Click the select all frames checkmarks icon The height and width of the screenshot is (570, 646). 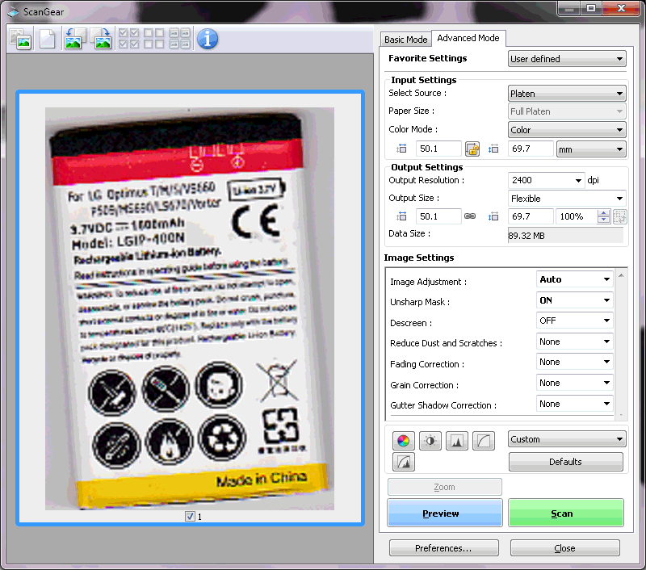(128, 38)
